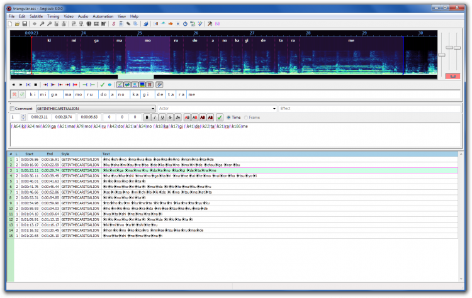
Task: Select the Time radio button
Action: [229, 117]
